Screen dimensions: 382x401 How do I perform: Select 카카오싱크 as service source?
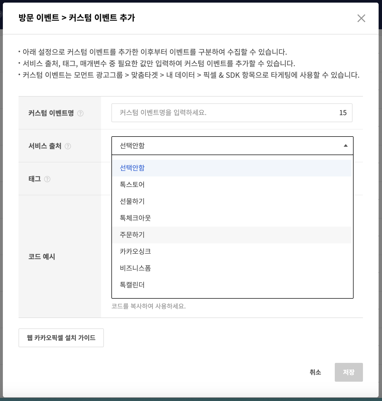pyautogui.click(x=135, y=251)
